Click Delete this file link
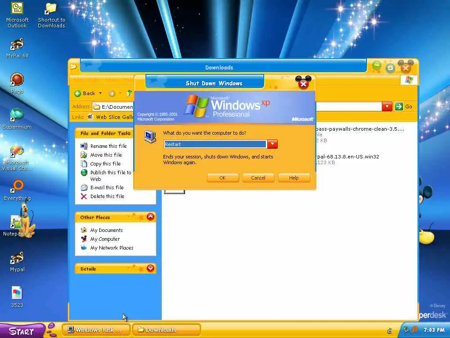450x338 pixels. pos(107,196)
